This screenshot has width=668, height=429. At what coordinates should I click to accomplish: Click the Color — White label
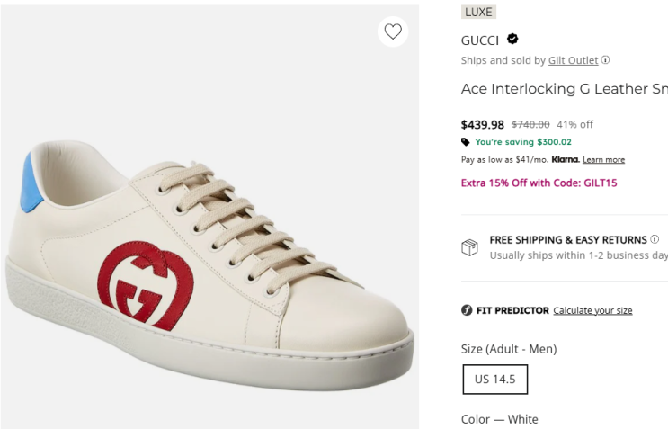click(x=499, y=419)
